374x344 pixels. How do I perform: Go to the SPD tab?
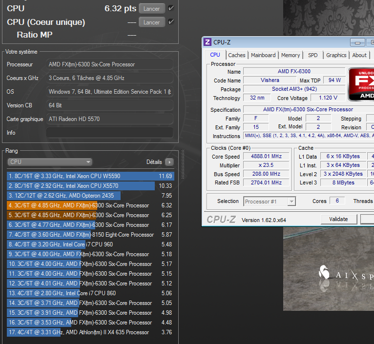(x=313, y=55)
